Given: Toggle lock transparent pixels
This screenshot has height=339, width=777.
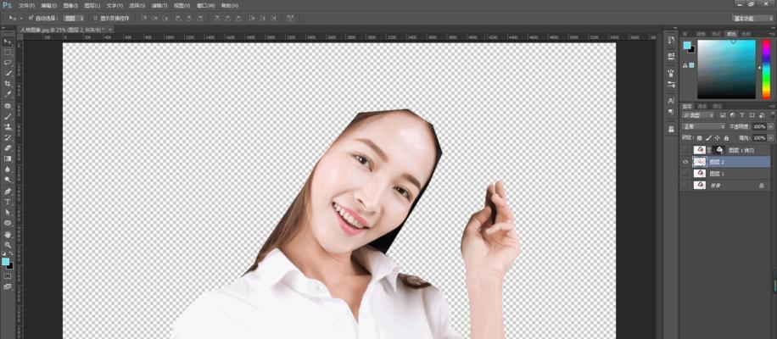Looking at the screenshot, I should (700, 138).
